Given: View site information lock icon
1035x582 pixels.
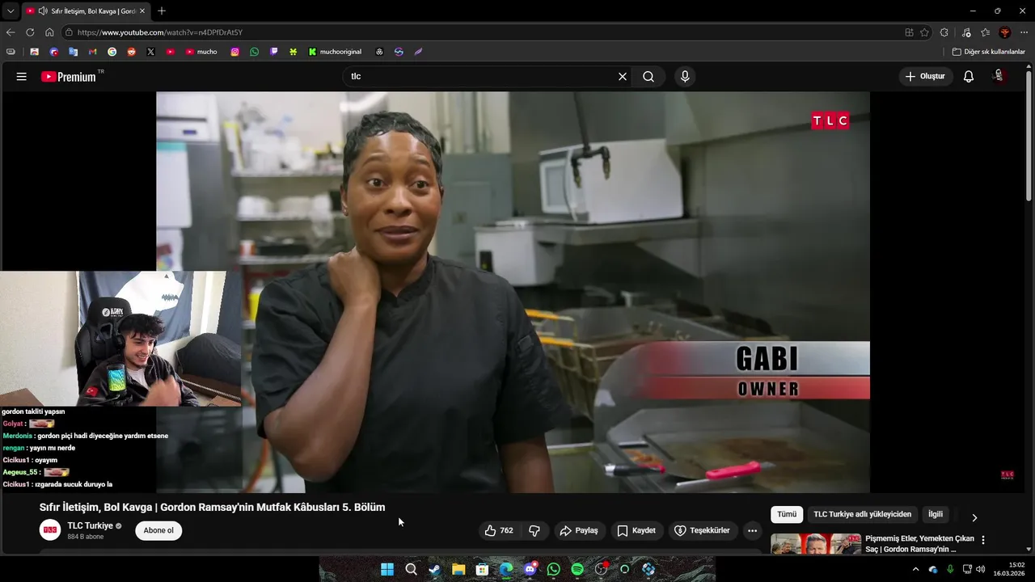Looking at the screenshot, I should (x=70, y=32).
